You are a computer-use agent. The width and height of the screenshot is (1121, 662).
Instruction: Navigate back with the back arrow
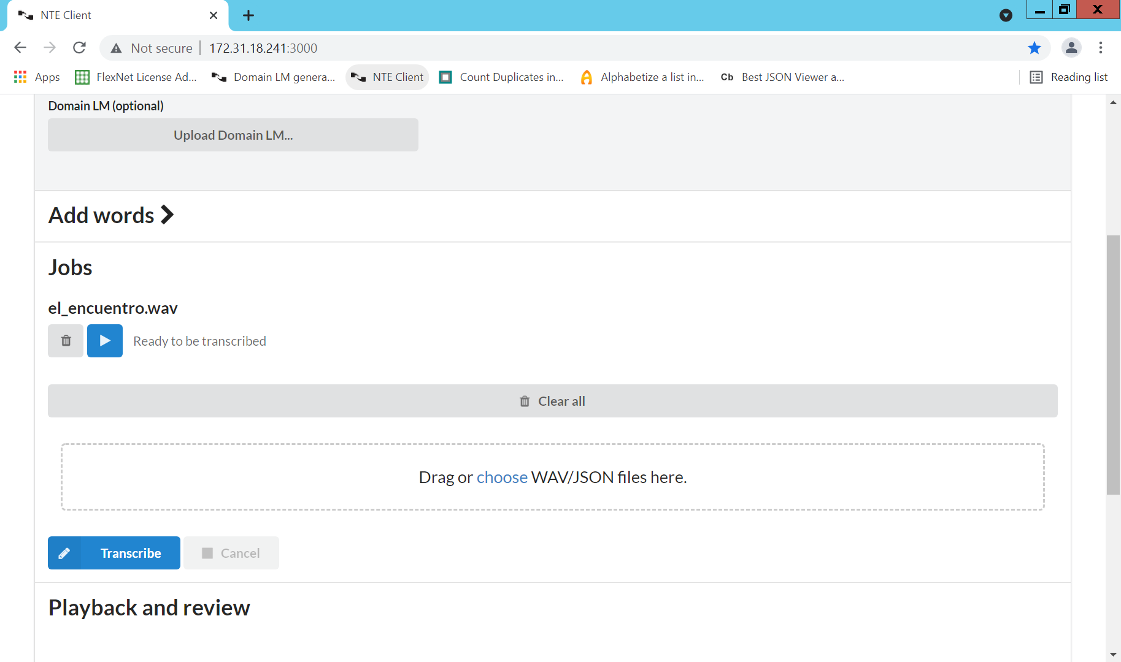[x=20, y=47]
